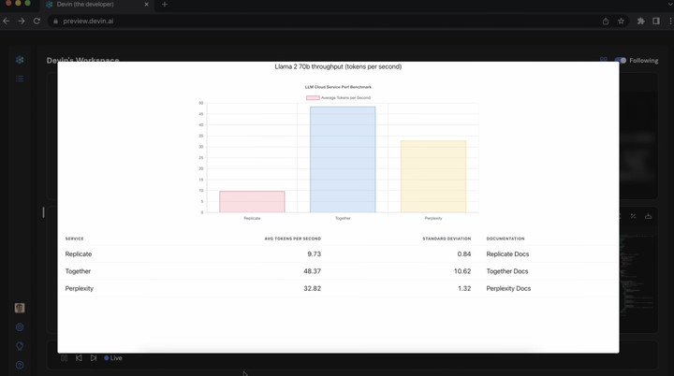Toggle the Following switch

(620, 60)
